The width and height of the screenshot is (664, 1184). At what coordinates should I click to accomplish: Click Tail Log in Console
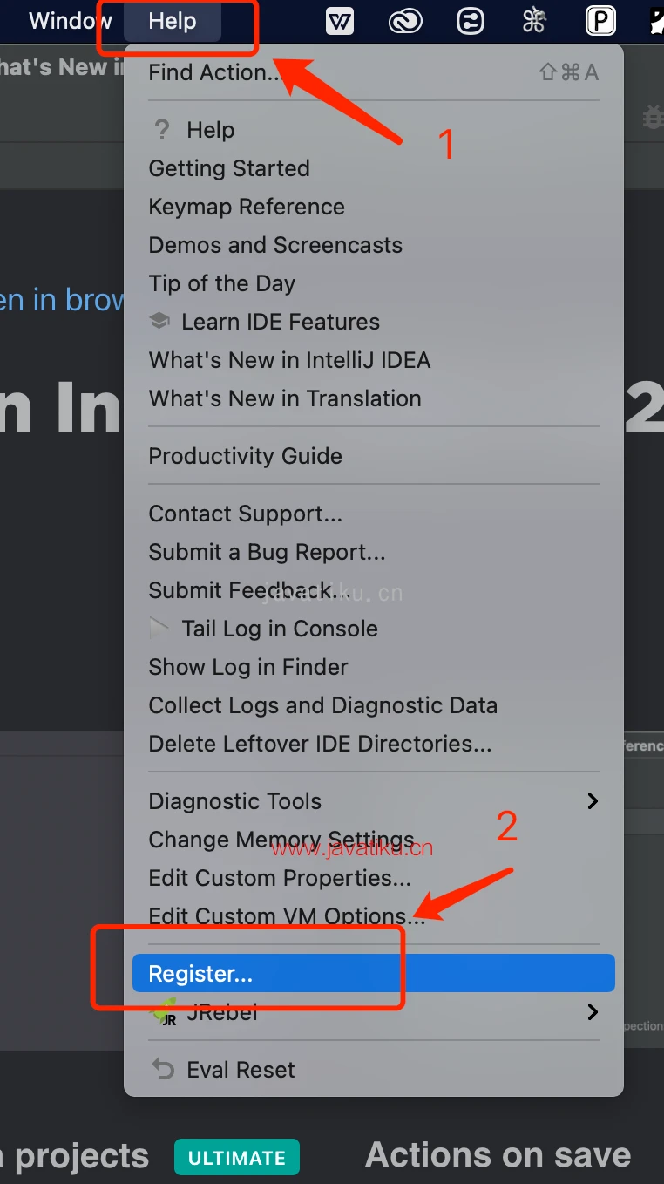(279, 629)
